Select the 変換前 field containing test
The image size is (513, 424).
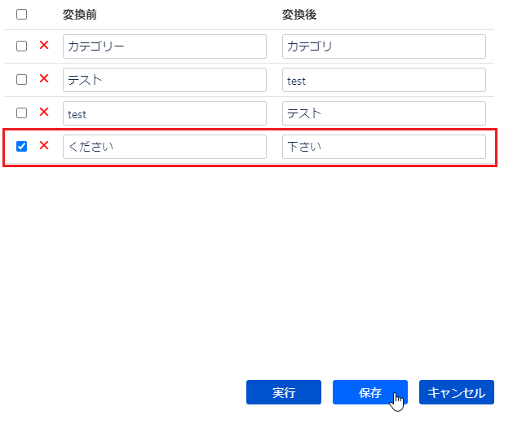pyautogui.click(x=164, y=113)
